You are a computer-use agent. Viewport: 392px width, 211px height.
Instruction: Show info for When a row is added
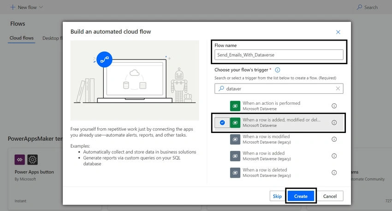click(334, 156)
